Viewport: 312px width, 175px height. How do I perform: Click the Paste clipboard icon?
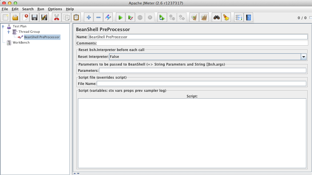point(76,17)
